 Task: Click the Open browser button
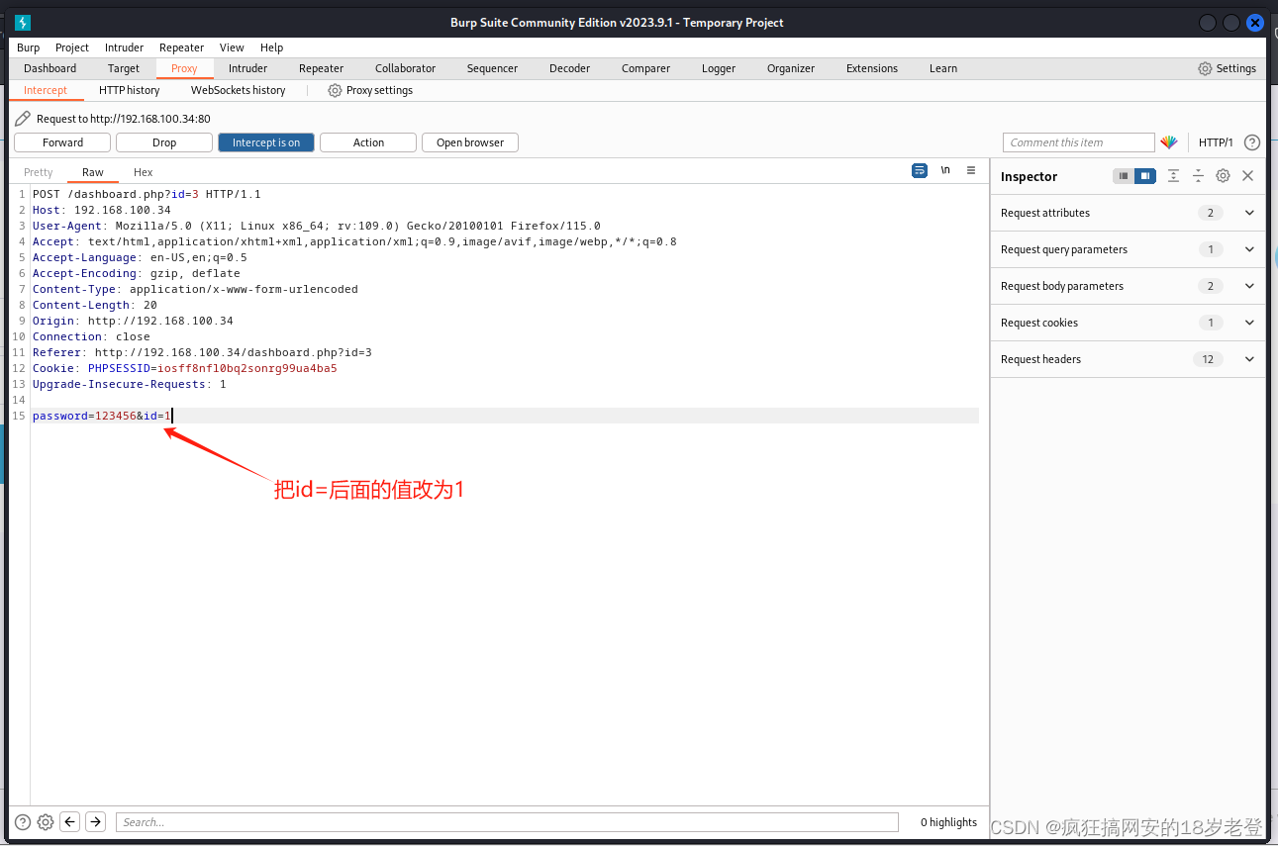click(470, 142)
